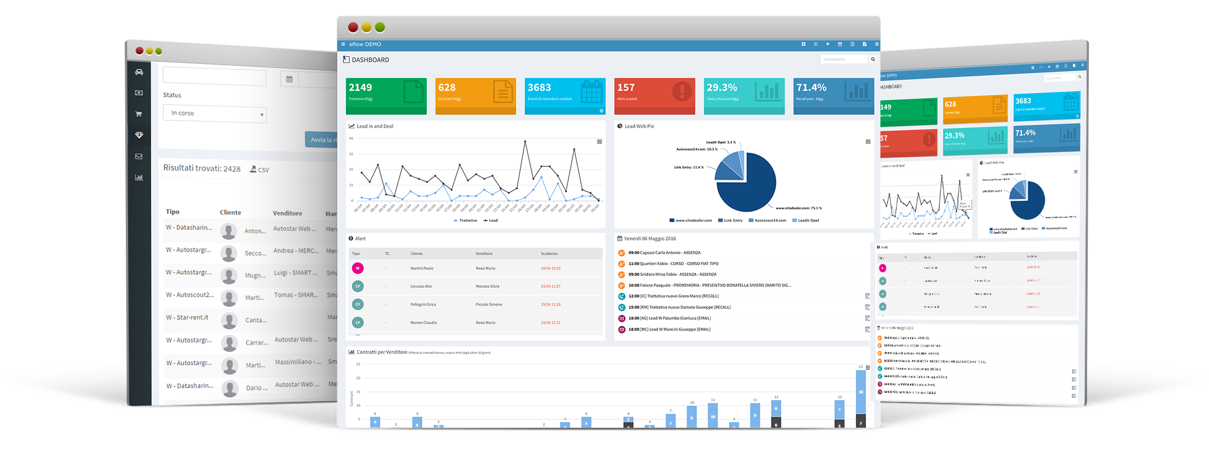This screenshot has width=1209, height=460.
Task: Sort by the Venditore column header
Action: coord(287,213)
